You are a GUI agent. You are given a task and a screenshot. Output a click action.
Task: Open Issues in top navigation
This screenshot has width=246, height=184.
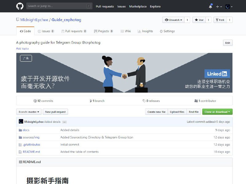click(121, 6)
